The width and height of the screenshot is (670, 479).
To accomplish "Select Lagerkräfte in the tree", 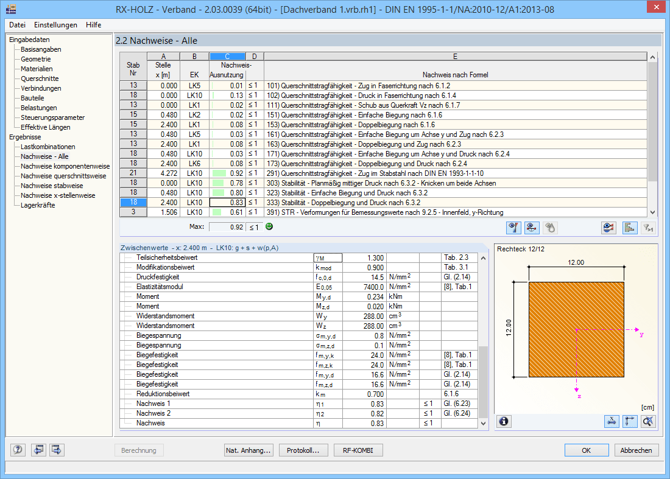I will (x=38, y=205).
